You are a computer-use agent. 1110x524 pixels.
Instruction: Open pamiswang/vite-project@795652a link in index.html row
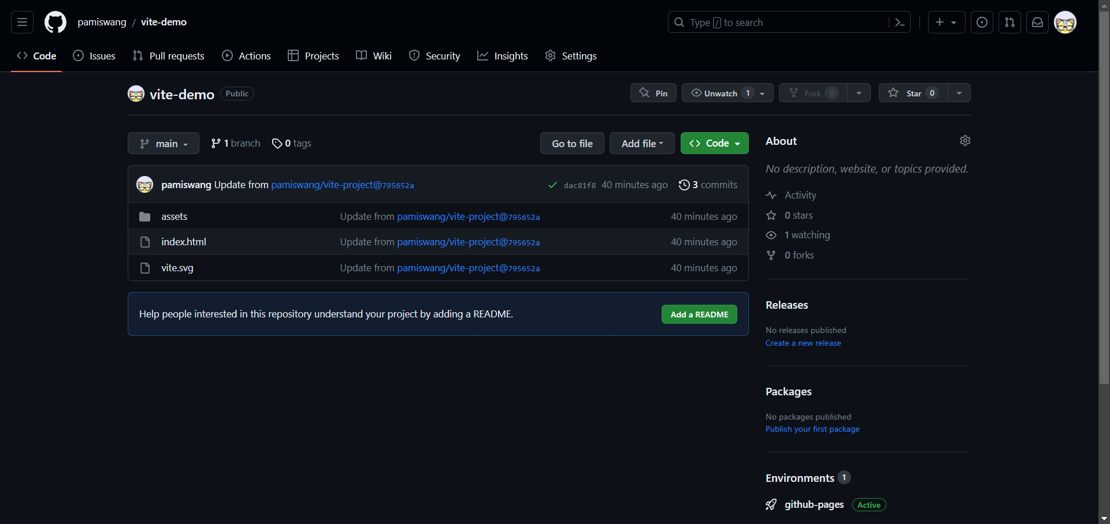click(x=469, y=242)
